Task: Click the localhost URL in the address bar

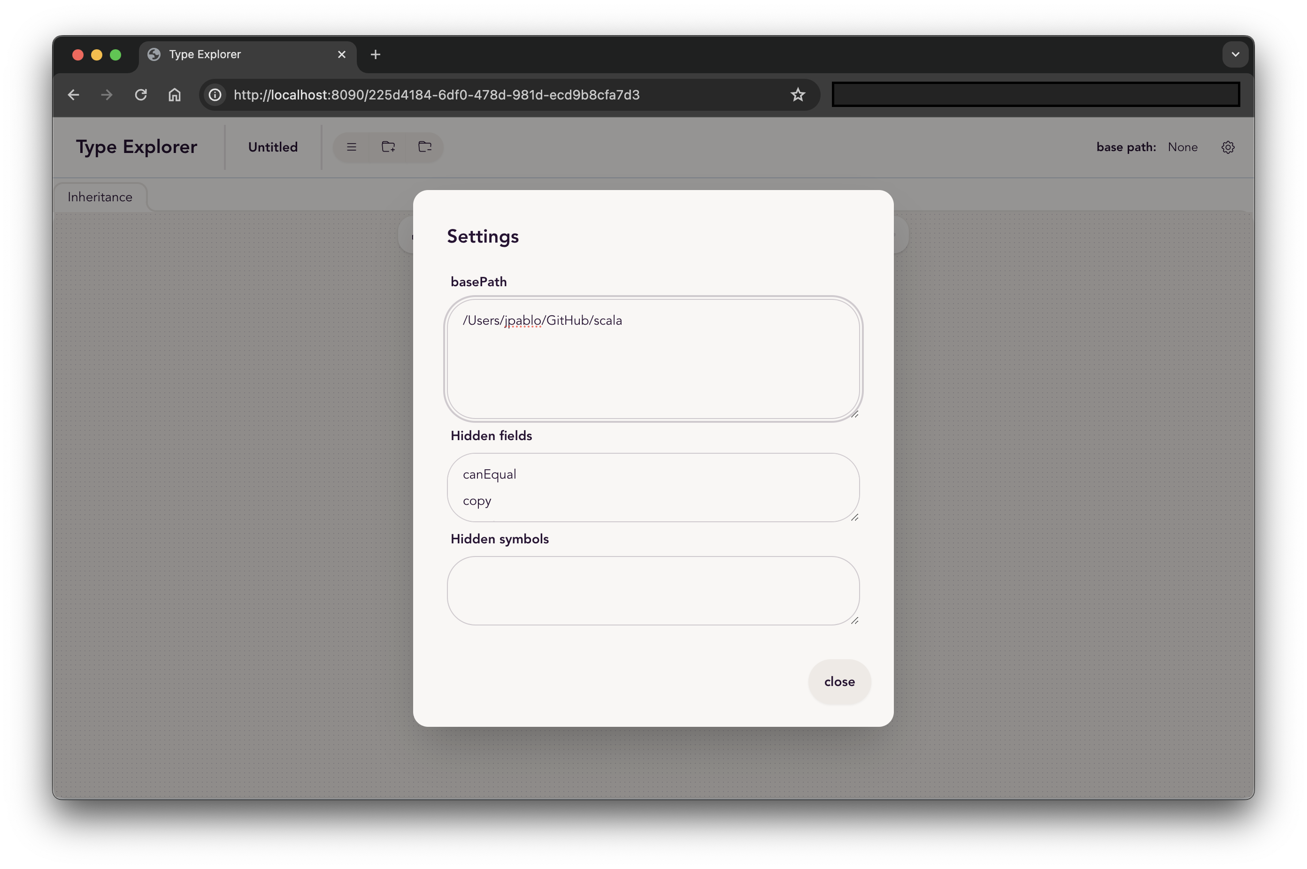Action: (436, 95)
